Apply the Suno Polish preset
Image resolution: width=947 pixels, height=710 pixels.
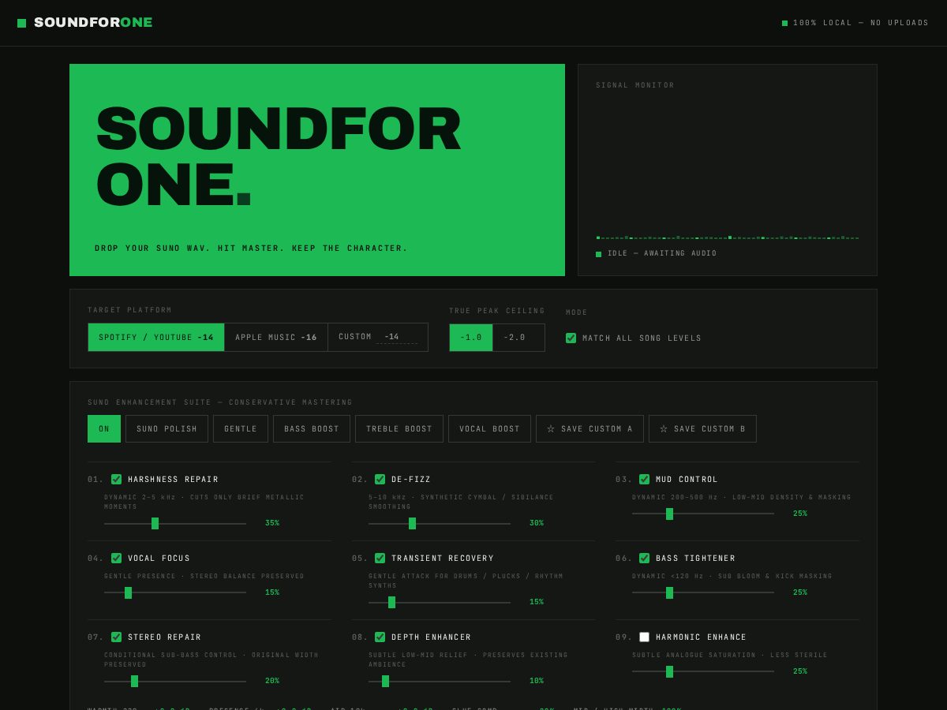(167, 428)
